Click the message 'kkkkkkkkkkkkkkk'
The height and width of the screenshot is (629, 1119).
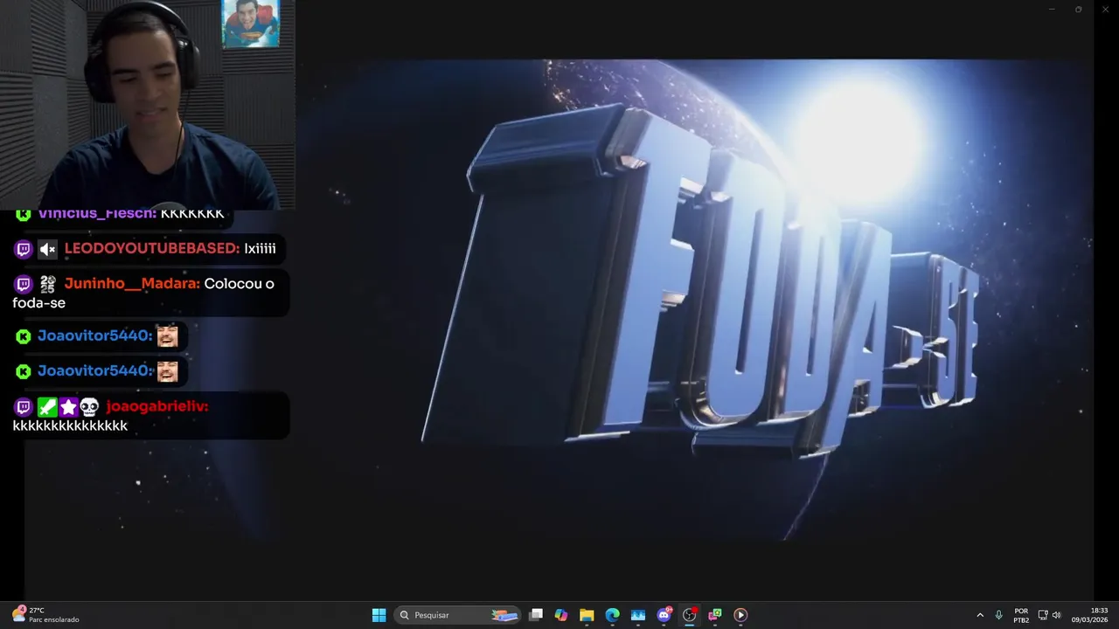click(70, 425)
